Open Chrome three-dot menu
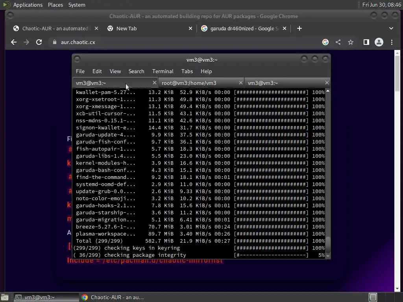The width and height of the screenshot is (403, 302). pyautogui.click(x=392, y=42)
